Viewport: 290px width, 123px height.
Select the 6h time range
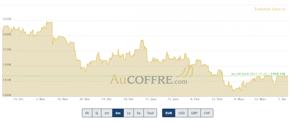(x=87, y=113)
